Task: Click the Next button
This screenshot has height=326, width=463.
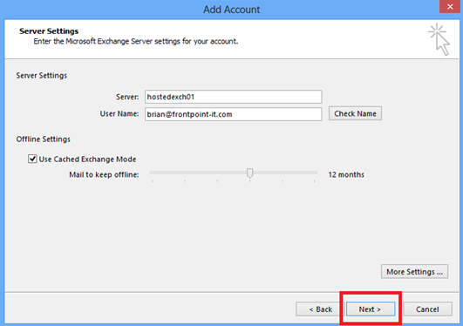Action: [371, 309]
